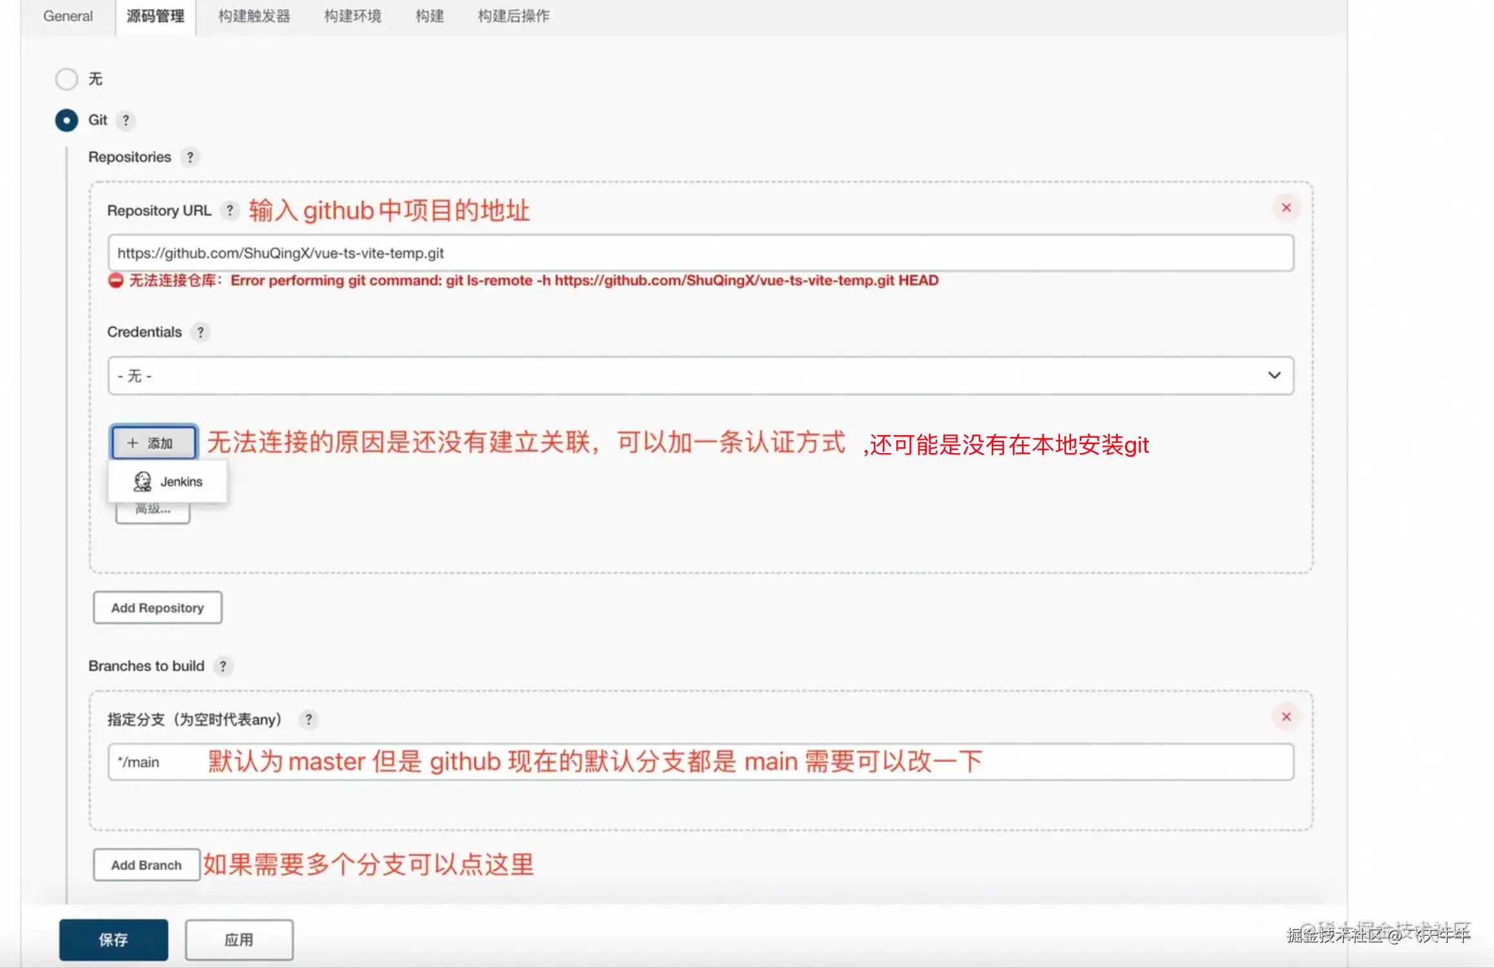
Task: Click the 添加 credentials button
Action: (x=153, y=443)
